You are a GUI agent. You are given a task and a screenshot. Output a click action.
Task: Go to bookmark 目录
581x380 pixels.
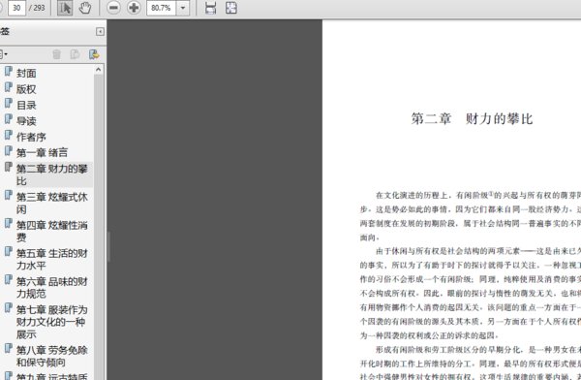coord(26,105)
